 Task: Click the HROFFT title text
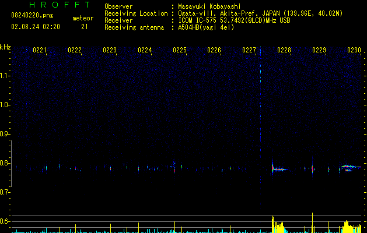pyautogui.click(x=60, y=5)
